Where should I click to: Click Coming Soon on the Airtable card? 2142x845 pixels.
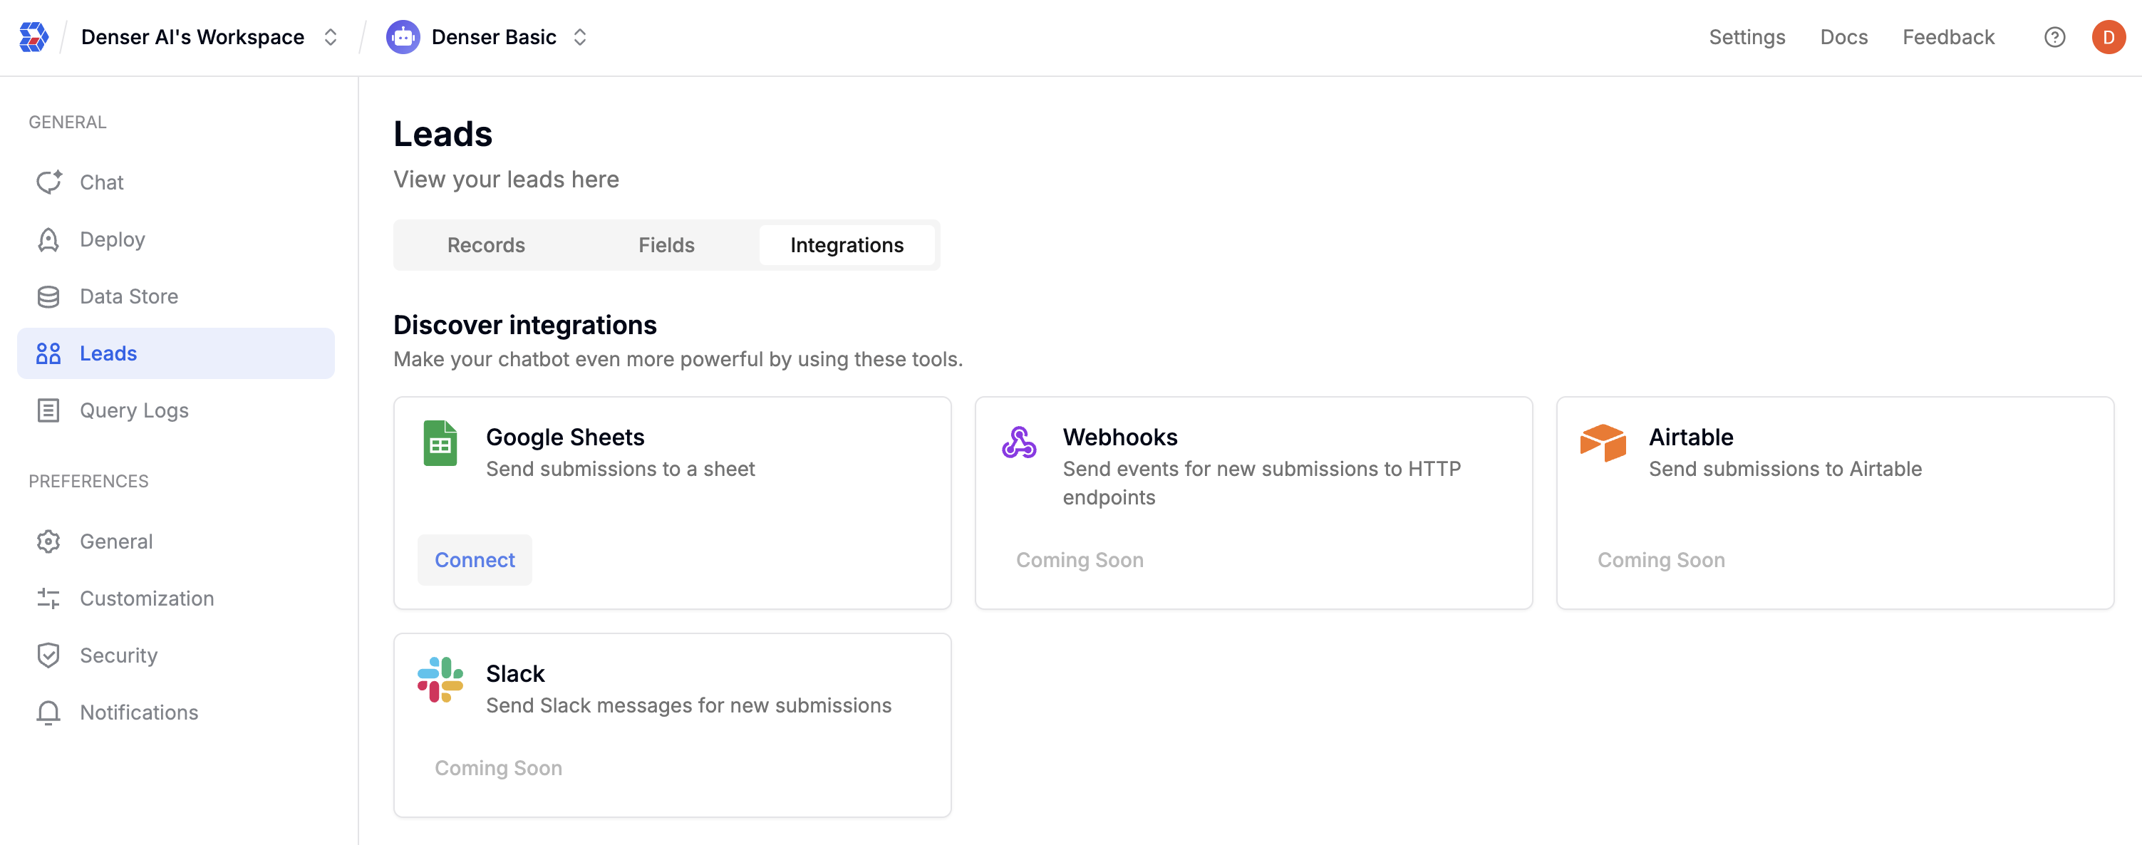[1662, 561]
